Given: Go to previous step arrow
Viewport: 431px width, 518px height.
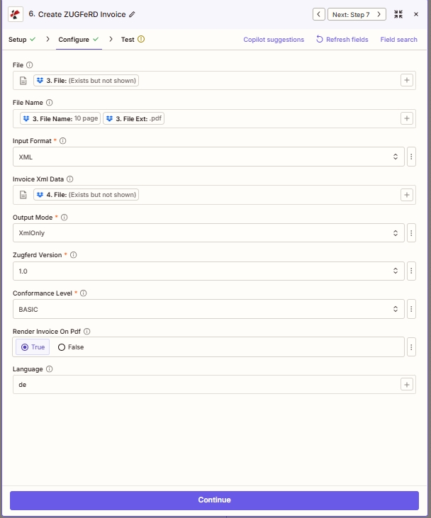Looking at the screenshot, I should 318,15.
